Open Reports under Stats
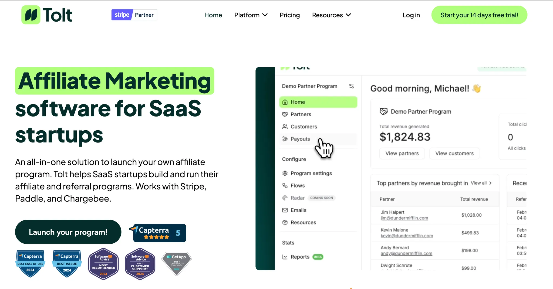Viewport: 553px width, 289px height. (318, 257)
